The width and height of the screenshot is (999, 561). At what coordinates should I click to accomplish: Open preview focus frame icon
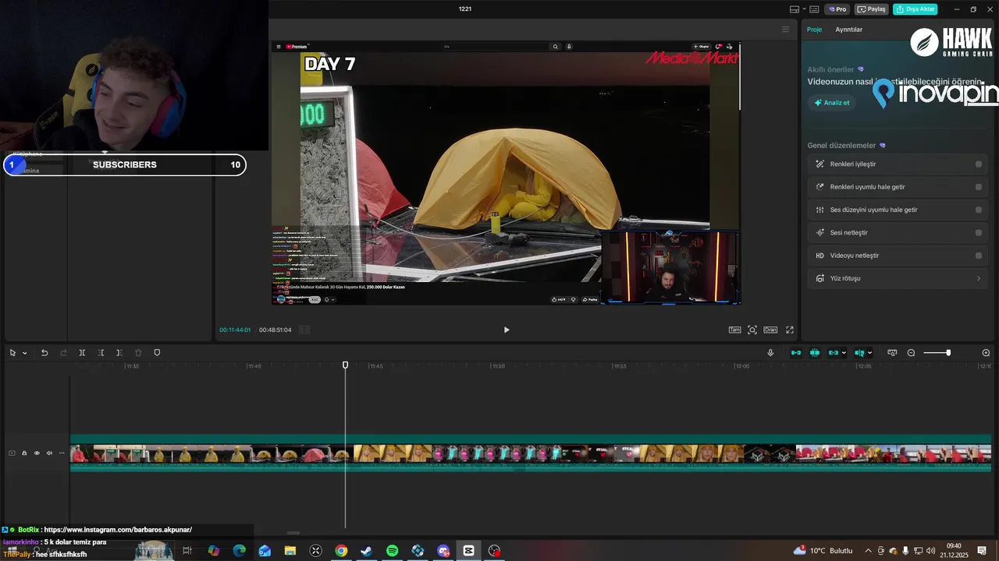[752, 330]
